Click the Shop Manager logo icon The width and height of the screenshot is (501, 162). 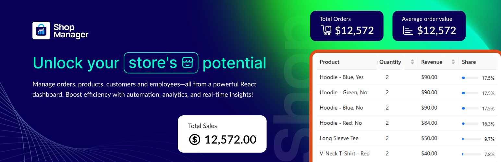pos(41,30)
